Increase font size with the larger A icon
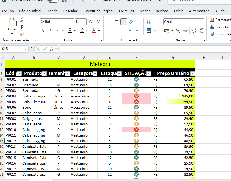Screen dimensions: 231x181 tap(91, 22)
